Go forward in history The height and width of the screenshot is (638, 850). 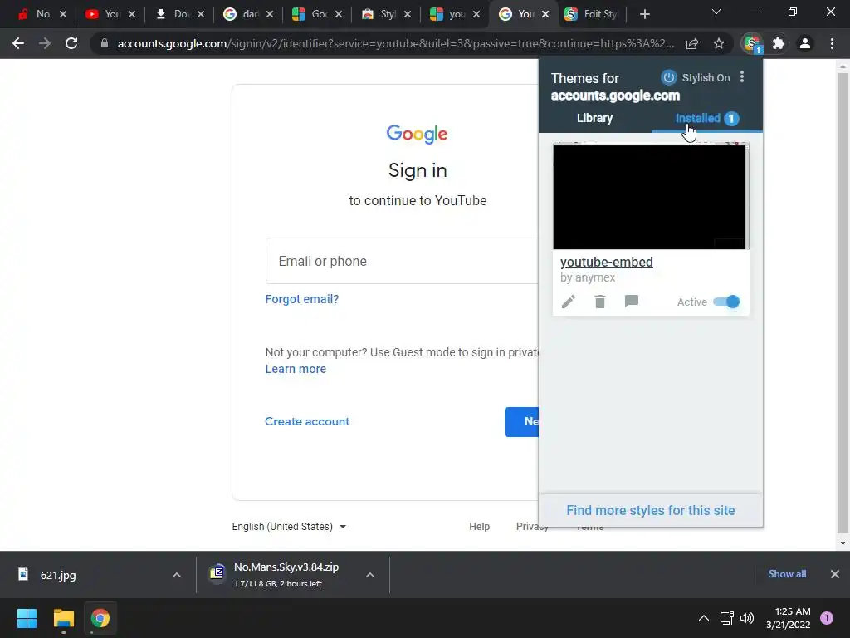[x=45, y=43]
